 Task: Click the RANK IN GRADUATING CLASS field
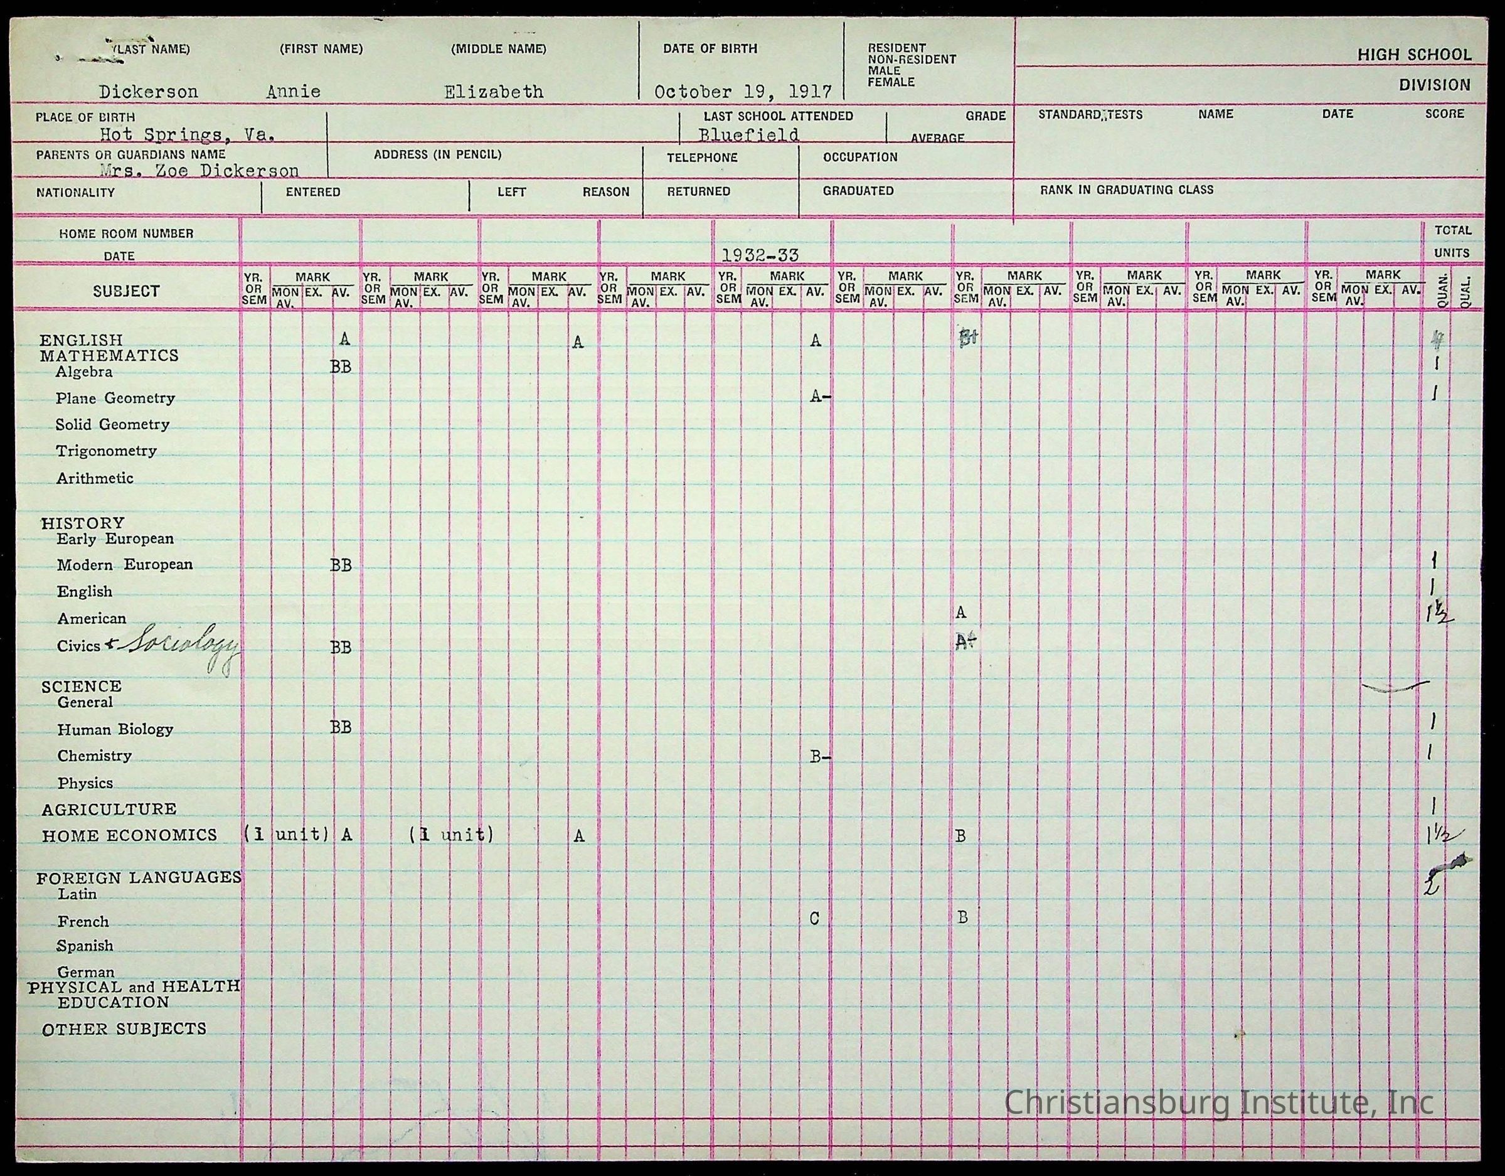1127,190
